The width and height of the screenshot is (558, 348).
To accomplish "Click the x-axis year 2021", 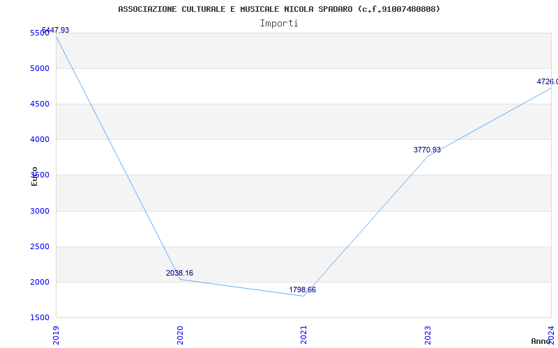I will [x=303, y=335].
